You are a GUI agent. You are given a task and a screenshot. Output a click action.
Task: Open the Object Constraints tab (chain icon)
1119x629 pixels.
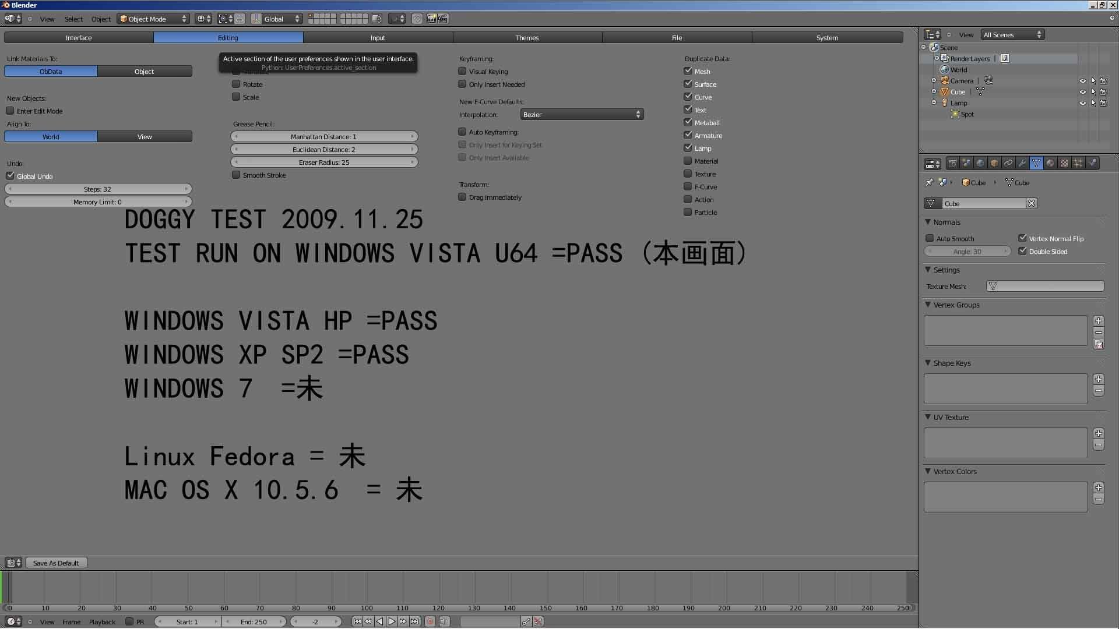point(1008,163)
